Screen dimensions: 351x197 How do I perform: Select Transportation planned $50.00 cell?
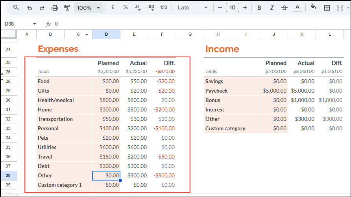tap(106, 119)
